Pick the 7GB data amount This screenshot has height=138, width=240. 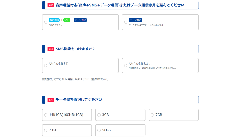pos(152,115)
